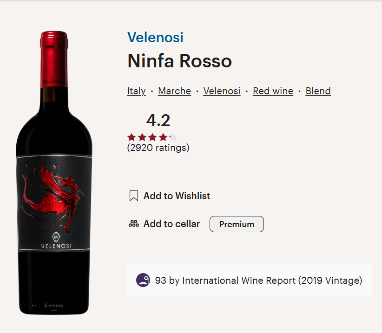Click the 2920 ratings count
Image resolution: width=382 pixels, height=333 pixels.
point(158,148)
